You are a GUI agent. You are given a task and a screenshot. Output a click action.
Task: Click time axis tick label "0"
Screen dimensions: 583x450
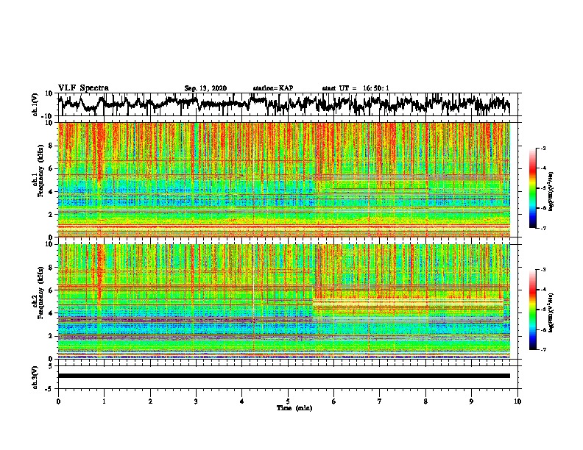pyautogui.click(x=58, y=401)
